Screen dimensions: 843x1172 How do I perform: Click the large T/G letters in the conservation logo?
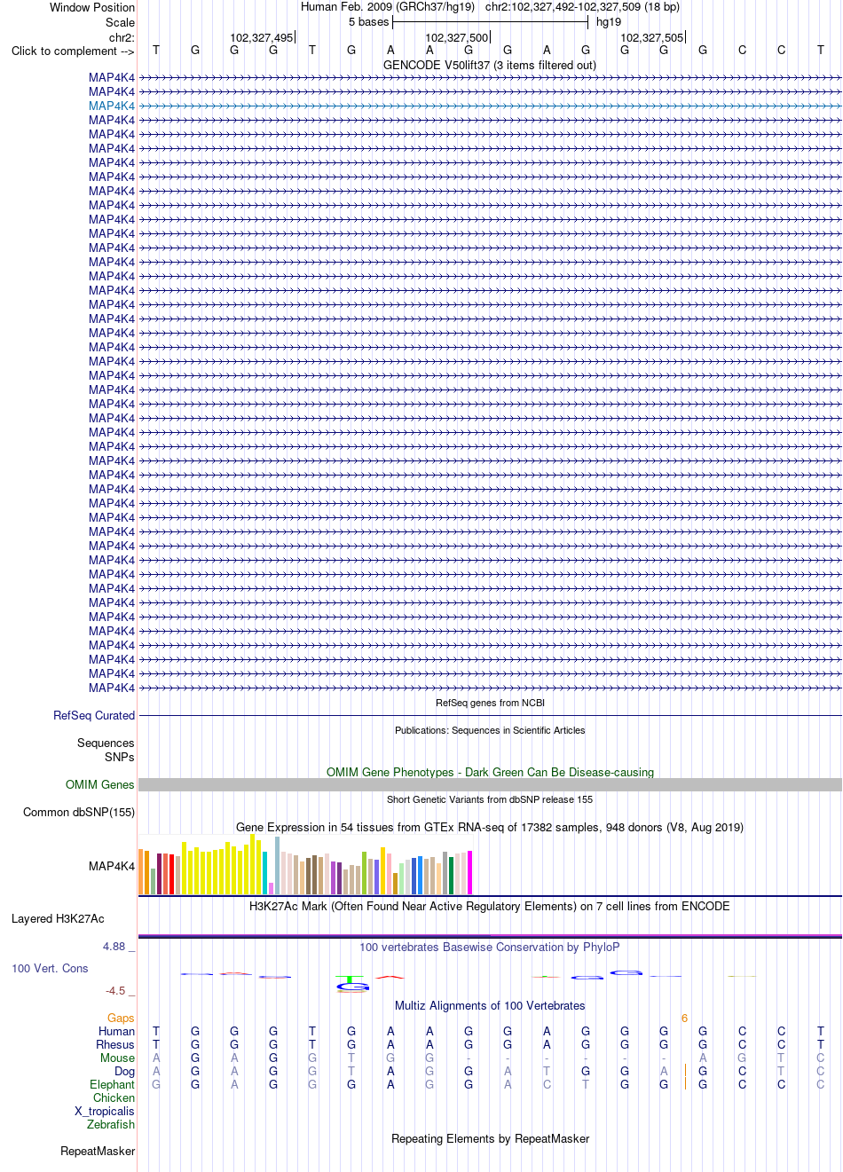coord(351,984)
